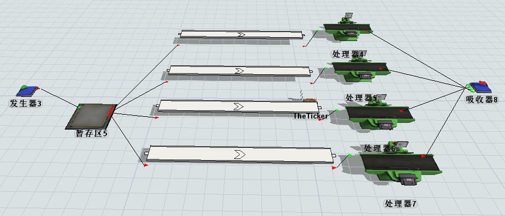Click the green input port on 吸收器8
Viewport: 505px width, 216px height.
[x=468, y=85]
